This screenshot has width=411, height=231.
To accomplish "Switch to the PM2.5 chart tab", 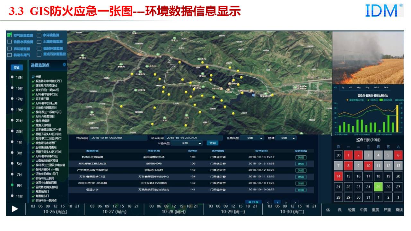I will 376,87.
